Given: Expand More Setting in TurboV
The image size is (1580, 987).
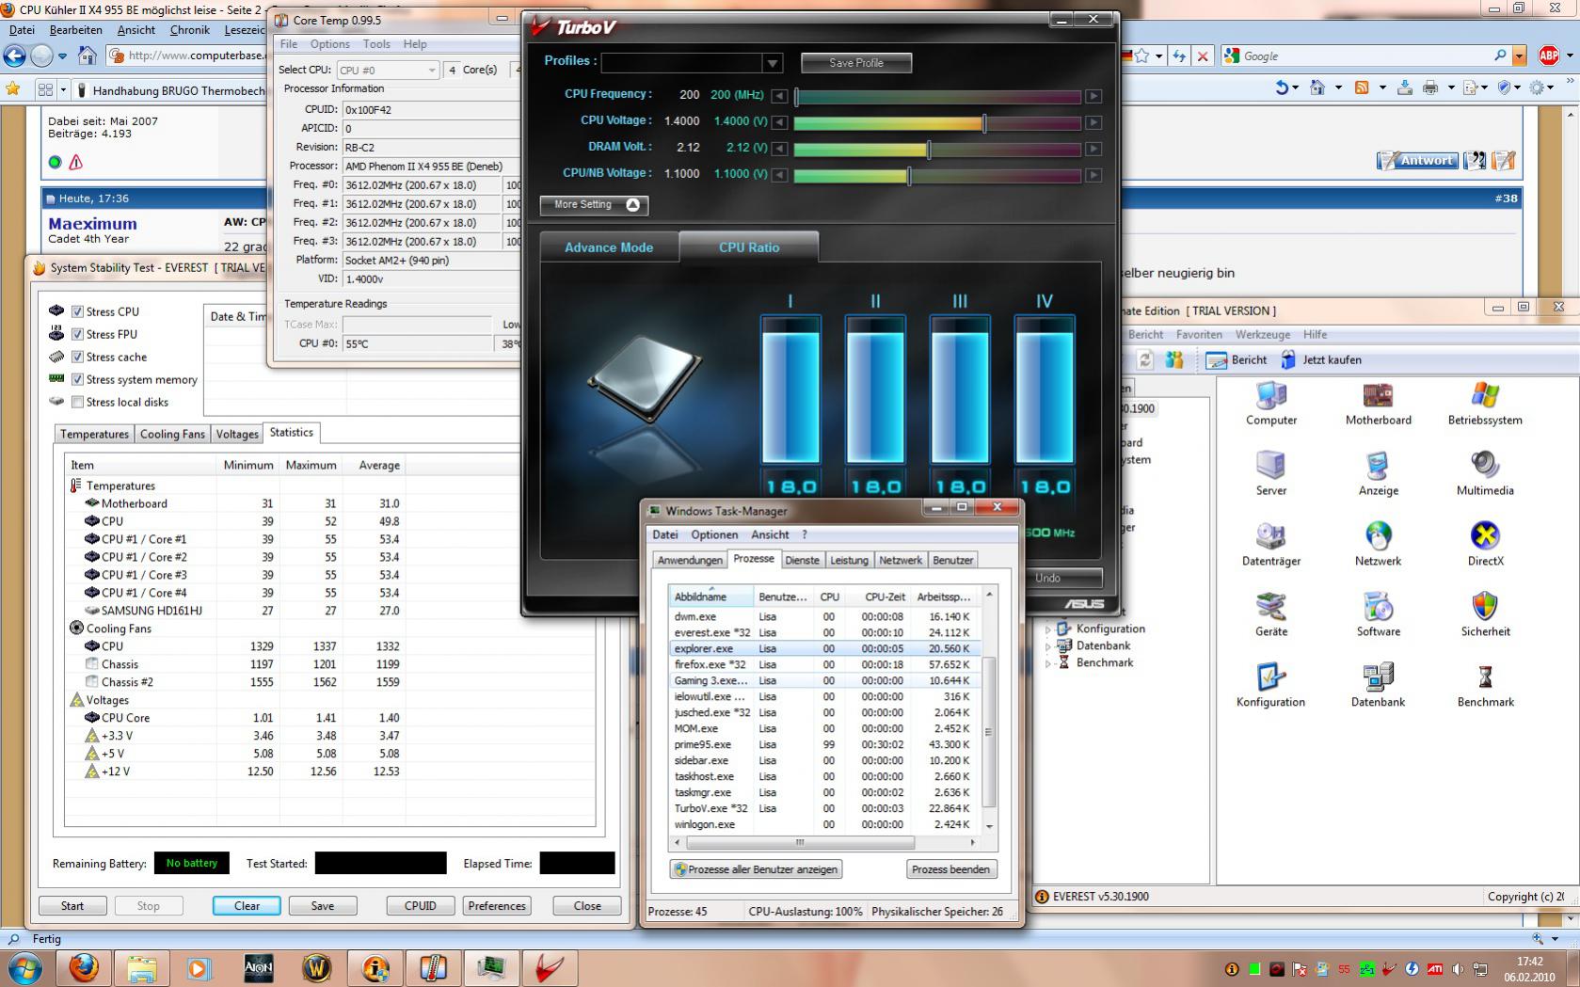Looking at the screenshot, I should click(x=594, y=204).
